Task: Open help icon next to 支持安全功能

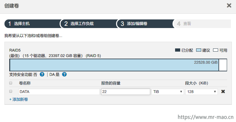Action: pos(42,74)
